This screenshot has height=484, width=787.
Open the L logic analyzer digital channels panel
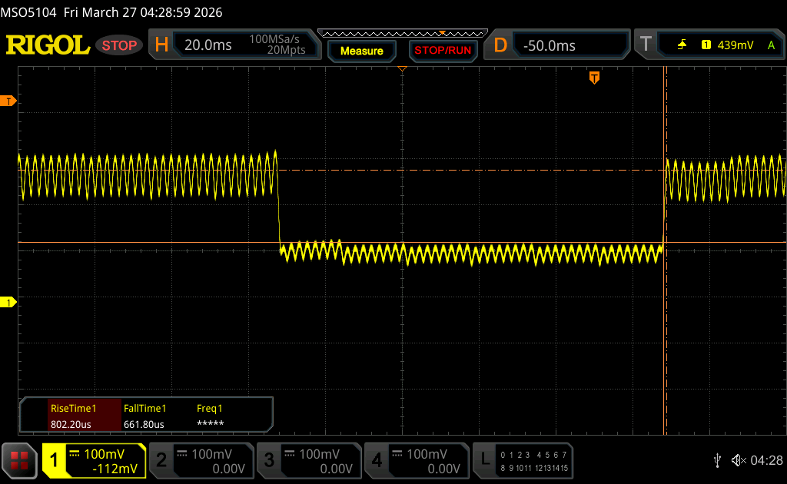(523, 460)
